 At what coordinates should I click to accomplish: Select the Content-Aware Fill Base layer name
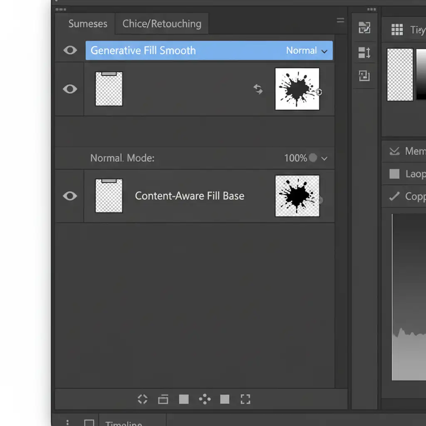(189, 196)
